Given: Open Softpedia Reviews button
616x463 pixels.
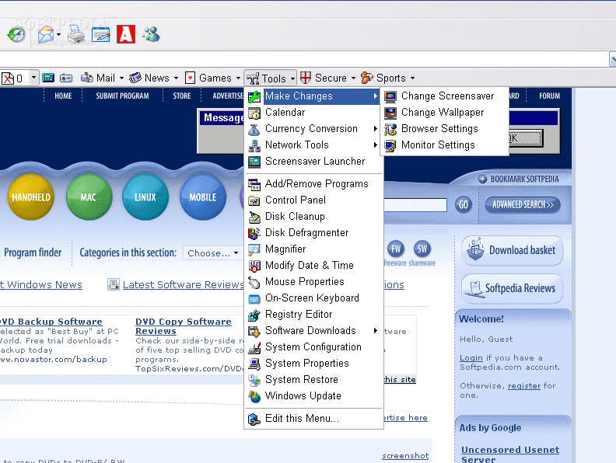Looking at the screenshot, I should (x=513, y=289).
